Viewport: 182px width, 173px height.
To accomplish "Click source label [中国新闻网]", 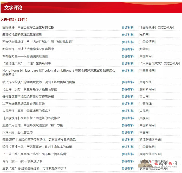I will click(x=147, y=125).
